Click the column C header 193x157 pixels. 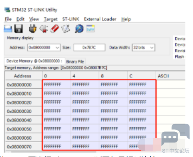(142, 76)
